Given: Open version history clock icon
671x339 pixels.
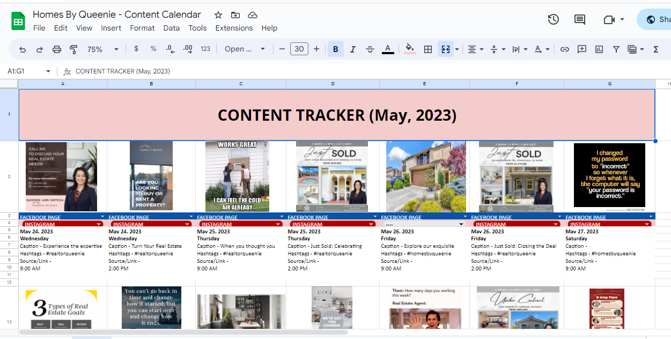Looking at the screenshot, I should coord(554,19).
